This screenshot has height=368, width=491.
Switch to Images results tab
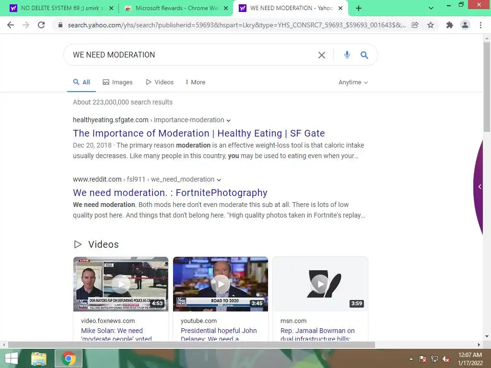(x=117, y=82)
